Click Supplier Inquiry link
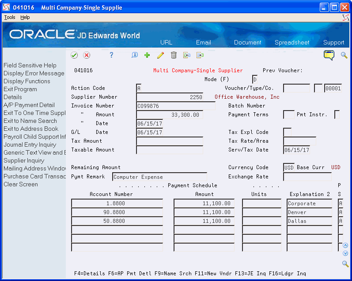This screenshot has width=352, height=281. (24, 160)
